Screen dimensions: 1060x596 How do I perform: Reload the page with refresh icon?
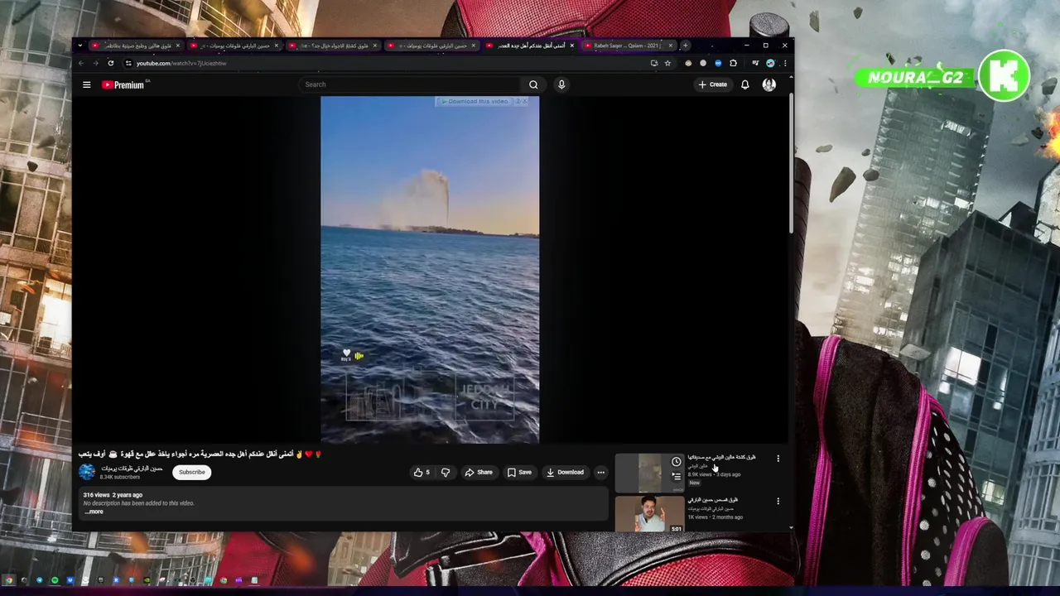tap(110, 63)
